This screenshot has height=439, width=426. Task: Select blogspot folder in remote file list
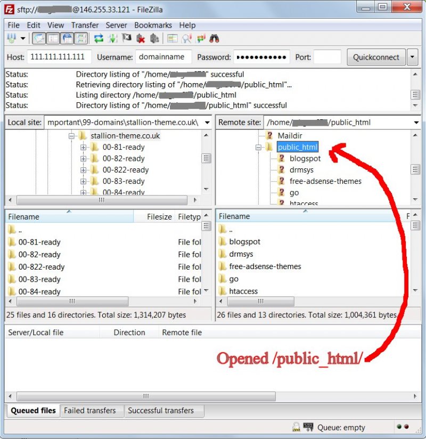[x=244, y=242]
